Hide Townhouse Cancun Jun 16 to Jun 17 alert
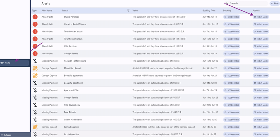 (261, 39)
